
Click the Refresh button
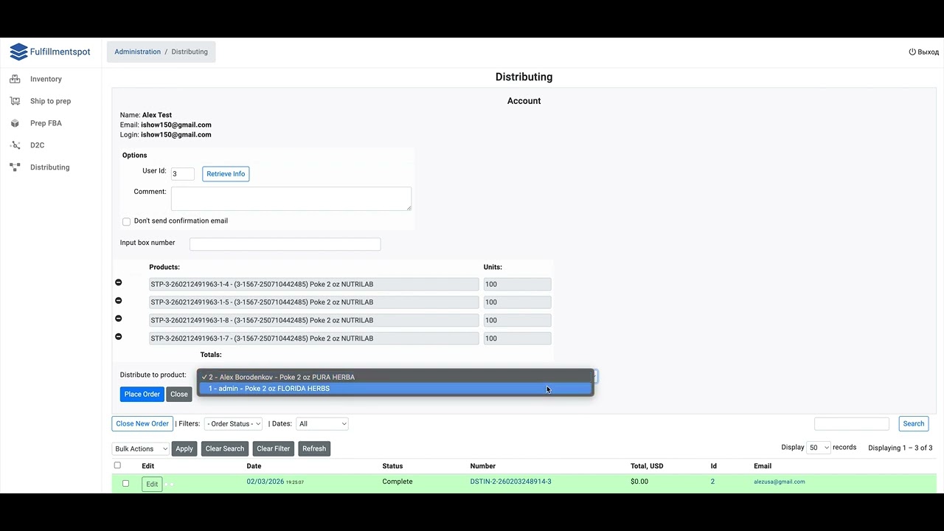(314, 448)
